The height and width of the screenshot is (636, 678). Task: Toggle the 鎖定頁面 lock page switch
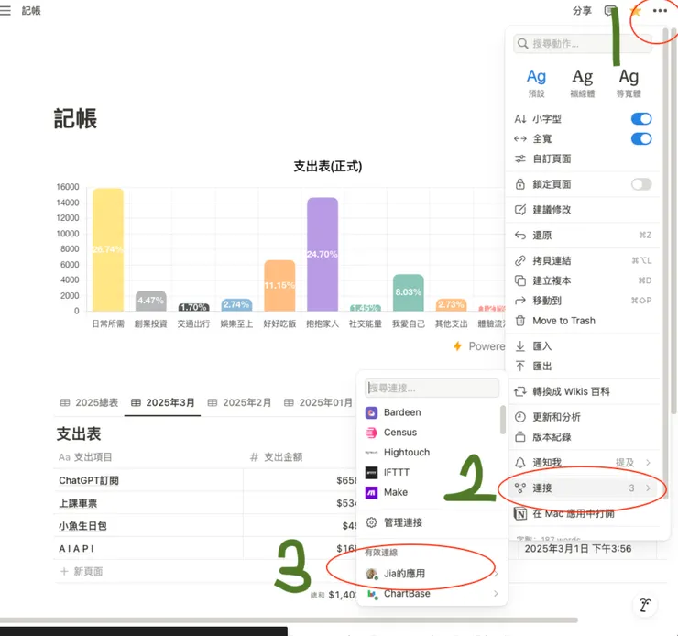pyautogui.click(x=641, y=184)
